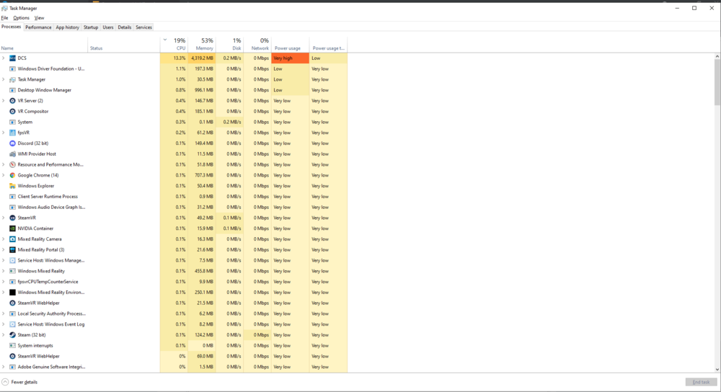Click the NVIDIA Container icon
The height and width of the screenshot is (392, 721).
pos(12,228)
